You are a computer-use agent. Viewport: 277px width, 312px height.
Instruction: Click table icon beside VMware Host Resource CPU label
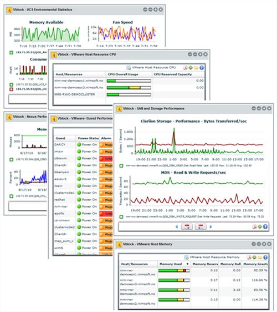[x=129, y=68]
